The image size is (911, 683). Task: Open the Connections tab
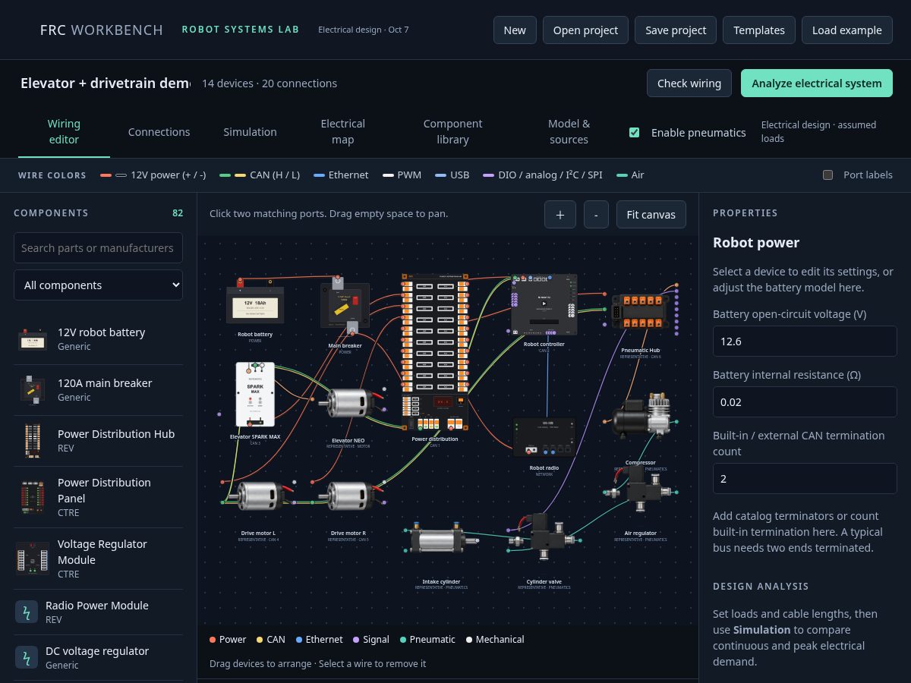tap(159, 132)
